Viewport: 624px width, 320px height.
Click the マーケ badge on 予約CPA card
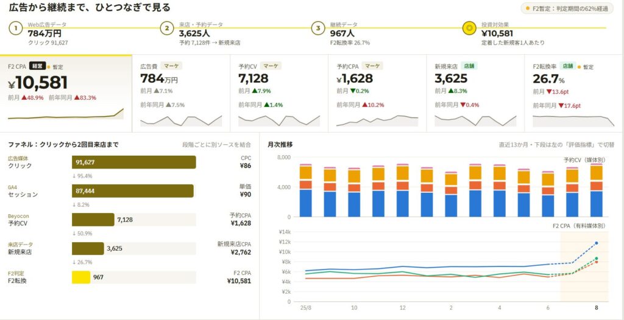(372, 66)
